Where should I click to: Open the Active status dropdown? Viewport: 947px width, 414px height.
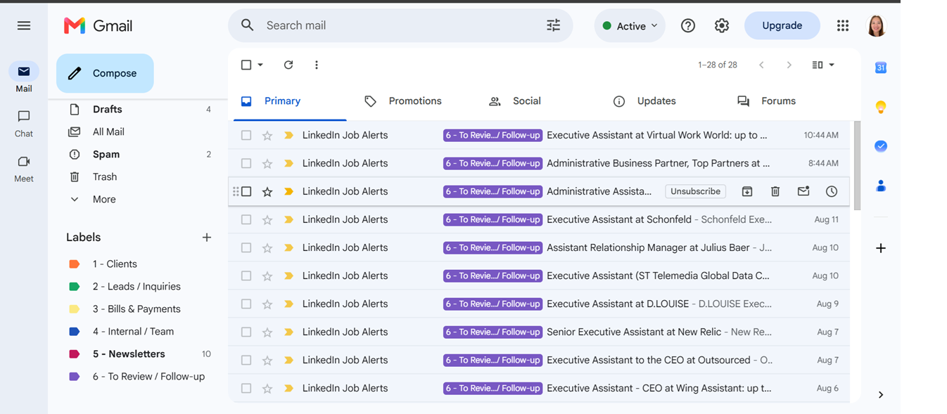(630, 26)
